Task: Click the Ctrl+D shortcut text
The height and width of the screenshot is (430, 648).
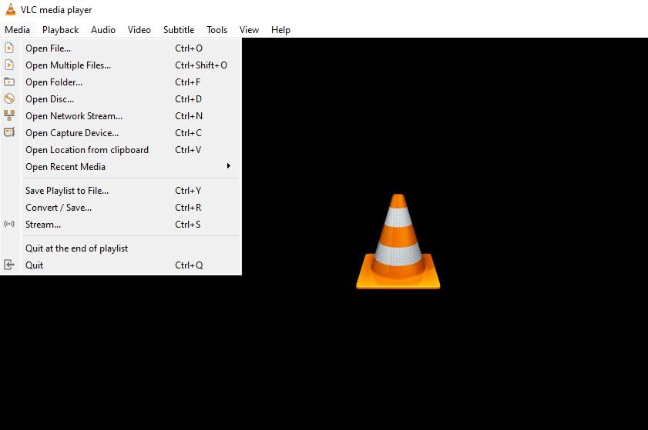Action: pyautogui.click(x=189, y=99)
